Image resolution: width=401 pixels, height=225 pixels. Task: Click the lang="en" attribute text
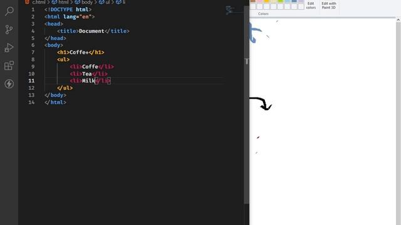[78, 17]
